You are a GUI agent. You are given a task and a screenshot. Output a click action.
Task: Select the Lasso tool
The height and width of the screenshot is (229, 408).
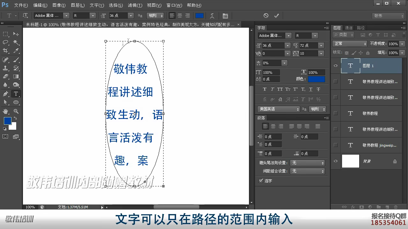pos(5,42)
